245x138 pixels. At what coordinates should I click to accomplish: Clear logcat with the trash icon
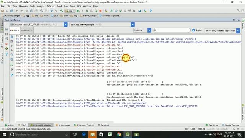(12, 37)
